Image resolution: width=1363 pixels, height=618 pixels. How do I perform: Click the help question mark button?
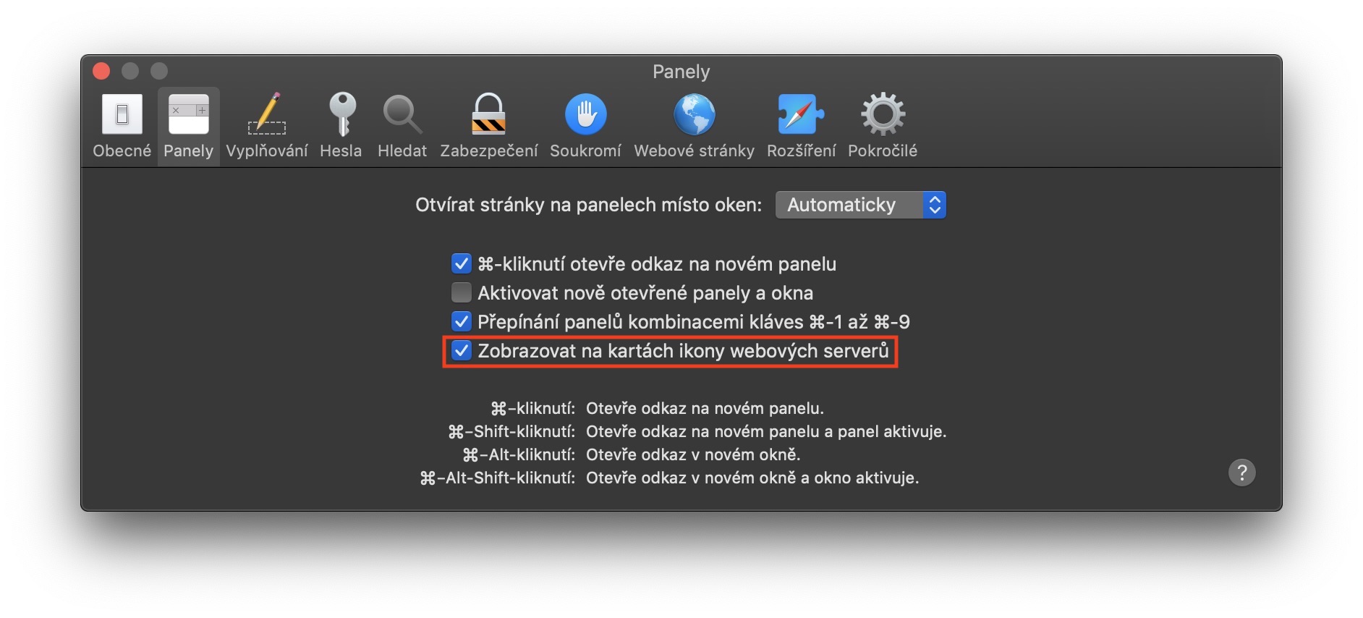[x=1241, y=473]
